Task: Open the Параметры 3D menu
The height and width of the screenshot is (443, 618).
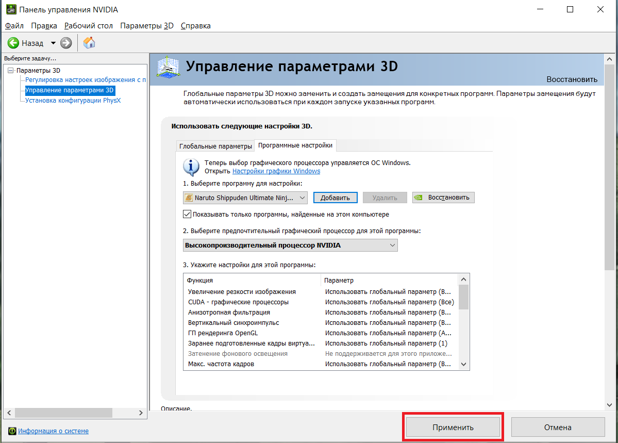Action: pyautogui.click(x=147, y=26)
